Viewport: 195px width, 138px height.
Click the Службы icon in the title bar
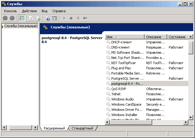pyautogui.click(x=4, y=4)
